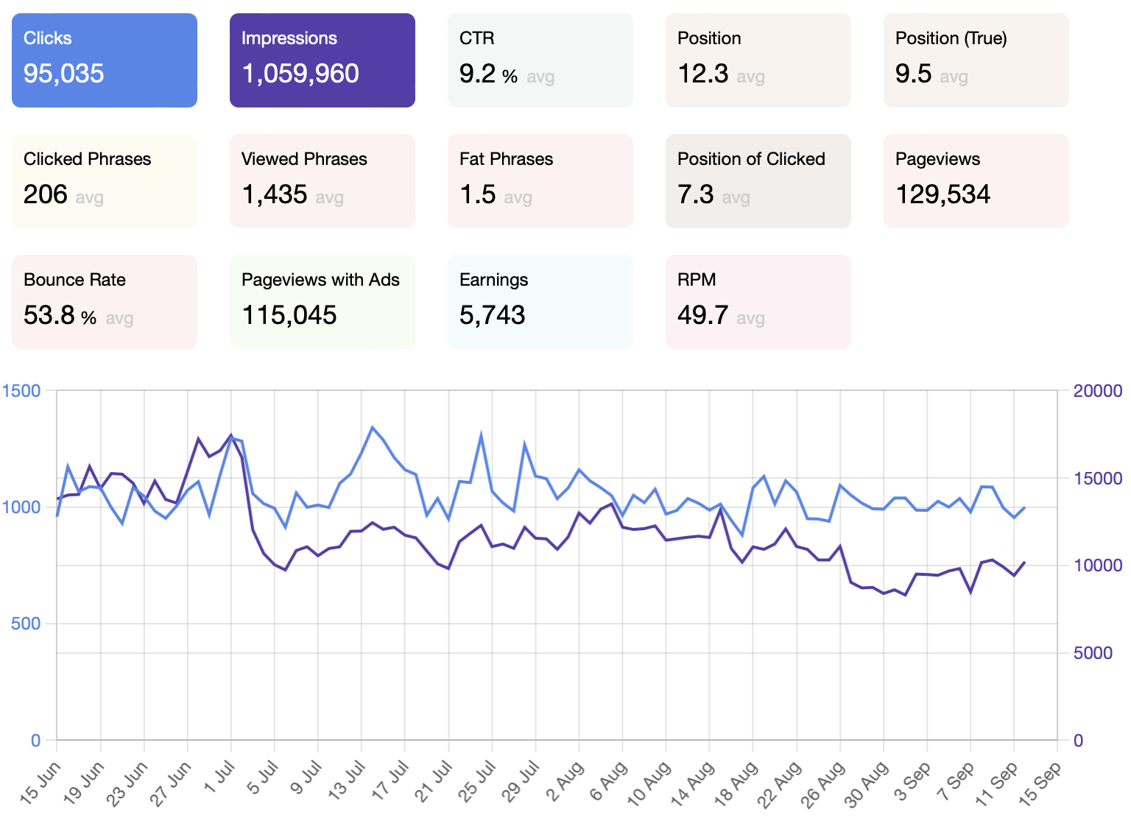The width and height of the screenshot is (1131, 835).
Task: Click the 1500 left axis label
Action: click(x=21, y=391)
